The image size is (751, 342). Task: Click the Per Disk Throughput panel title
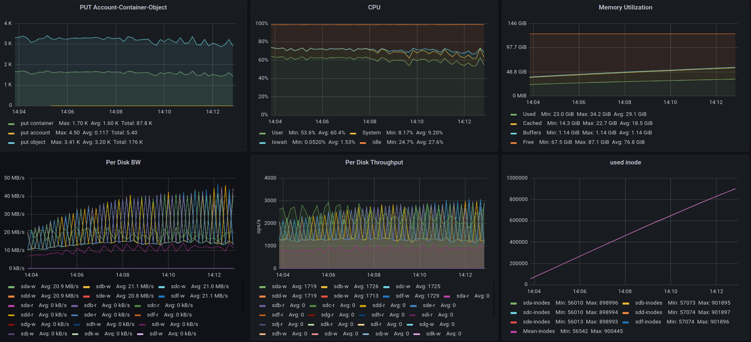coord(374,162)
